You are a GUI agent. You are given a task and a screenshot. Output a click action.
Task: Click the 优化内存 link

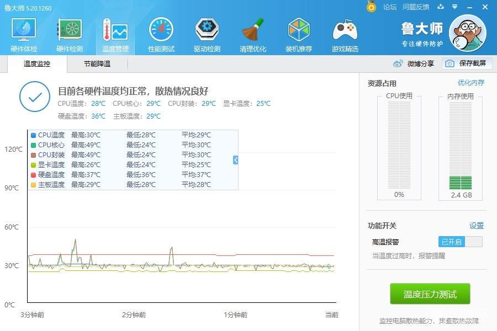(470, 83)
